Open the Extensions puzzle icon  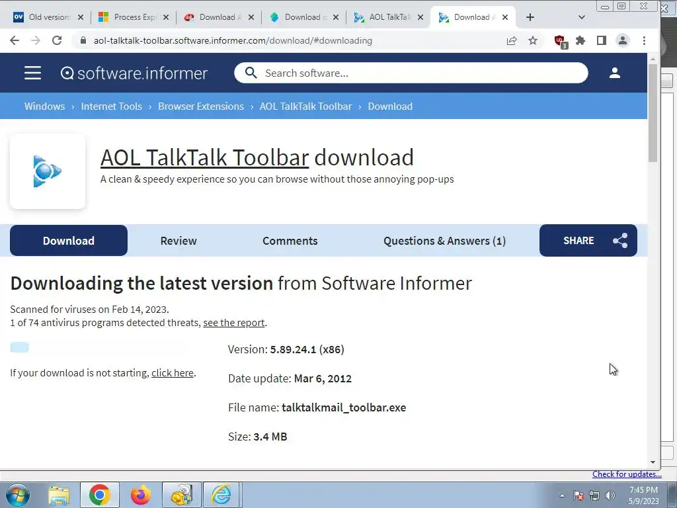click(580, 40)
